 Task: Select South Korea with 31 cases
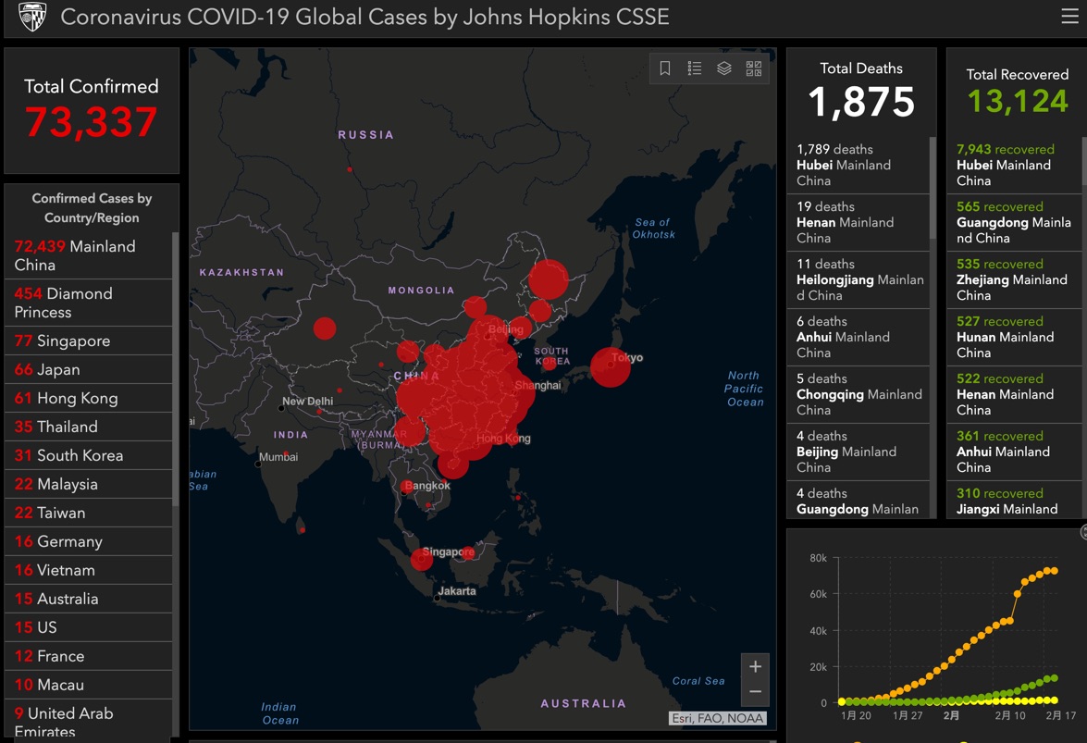point(88,455)
